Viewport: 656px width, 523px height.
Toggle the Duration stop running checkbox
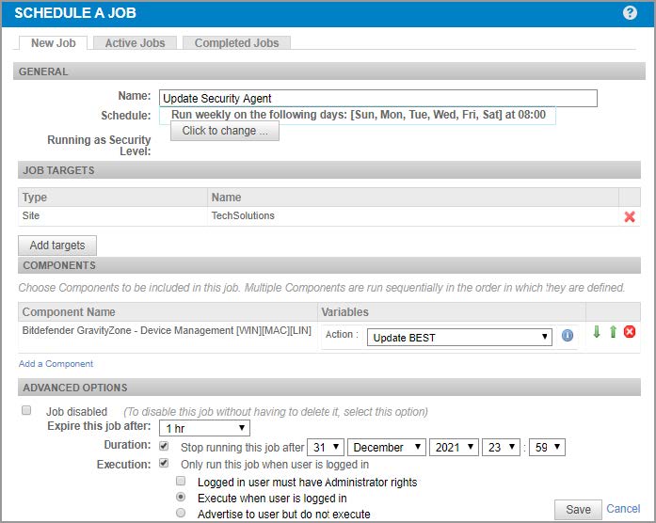[x=165, y=447]
